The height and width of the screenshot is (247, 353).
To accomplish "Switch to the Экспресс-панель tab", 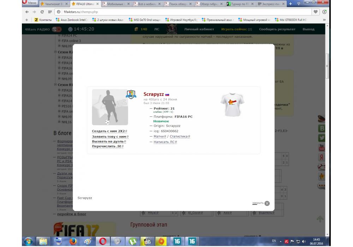I will click(x=271, y=4).
